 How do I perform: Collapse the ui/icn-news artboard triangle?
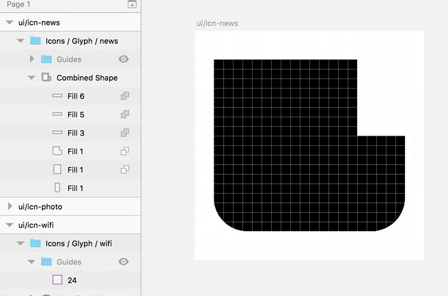pyautogui.click(x=10, y=23)
